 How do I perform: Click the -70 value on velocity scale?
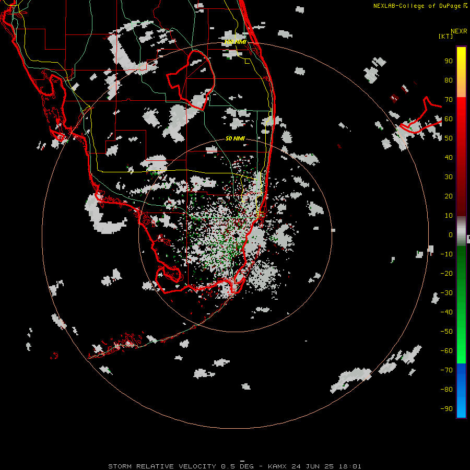pyautogui.click(x=446, y=370)
